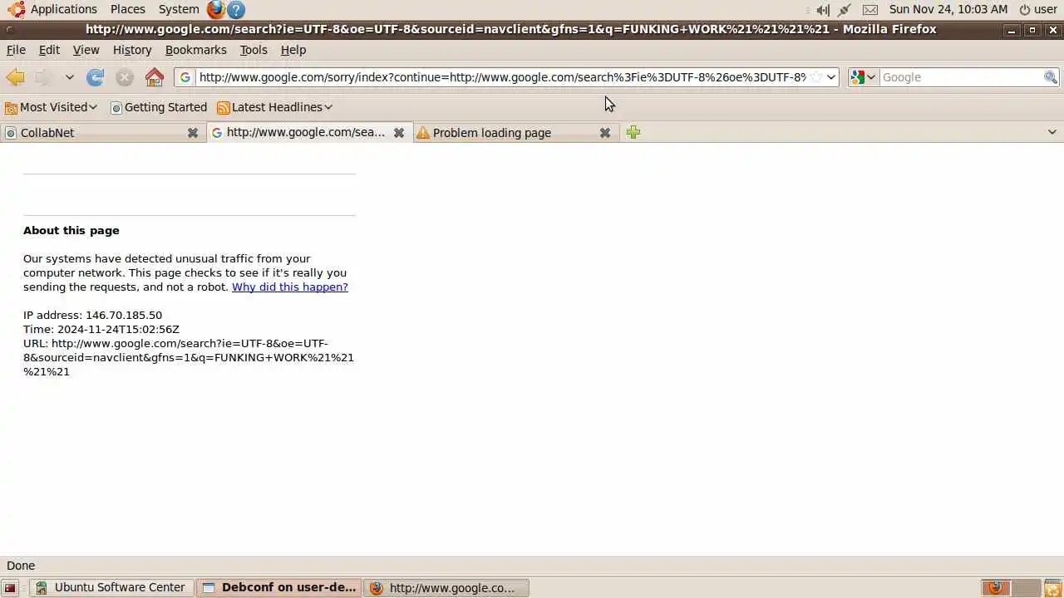Open the trash icon in bottom panel
Image resolution: width=1064 pixels, height=598 pixels.
pyautogui.click(x=1052, y=588)
